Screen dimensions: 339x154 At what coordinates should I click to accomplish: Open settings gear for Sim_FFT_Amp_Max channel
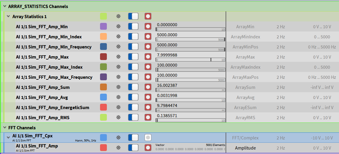tap(118, 57)
